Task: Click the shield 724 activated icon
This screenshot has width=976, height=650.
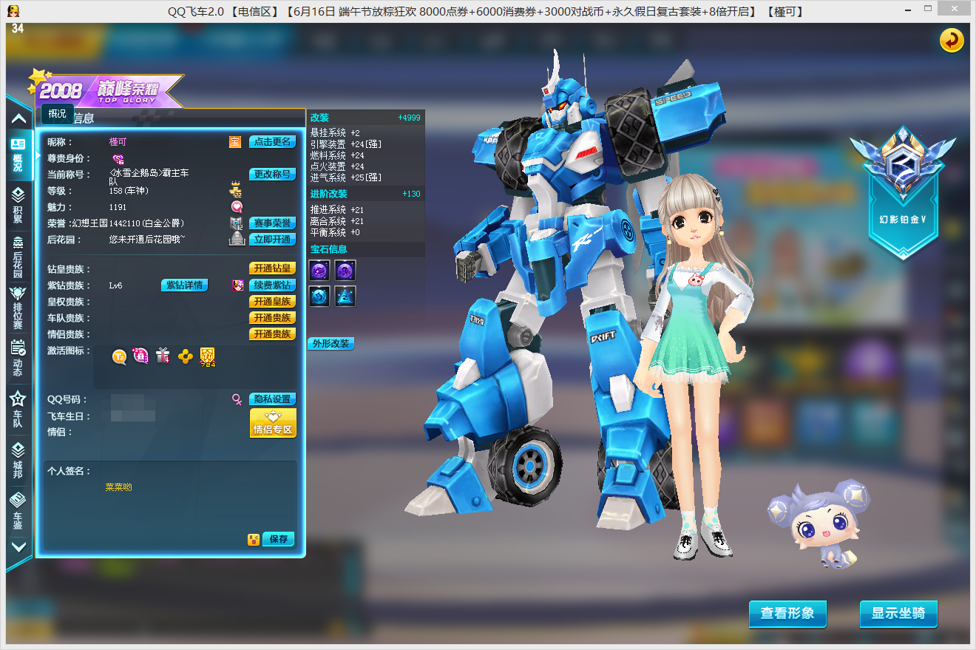Action: [207, 357]
